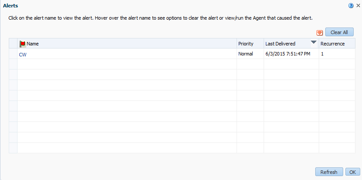Click the orange RSS subscribe icon
The height and width of the screenshot is (180, 362).
pyautogui.click(x=319, y=33)
